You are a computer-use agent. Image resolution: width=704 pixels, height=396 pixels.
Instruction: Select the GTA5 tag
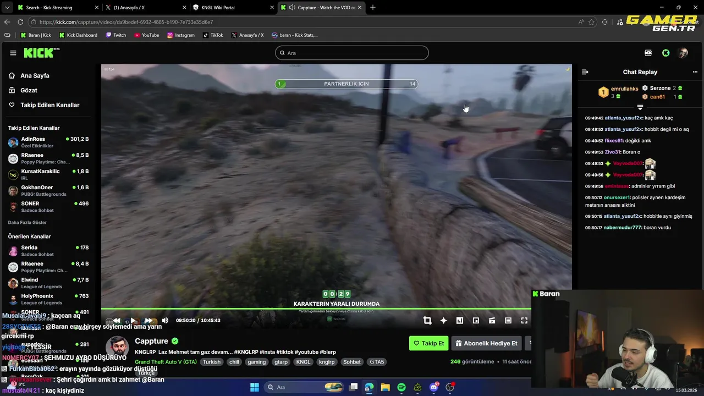(377, 362)
